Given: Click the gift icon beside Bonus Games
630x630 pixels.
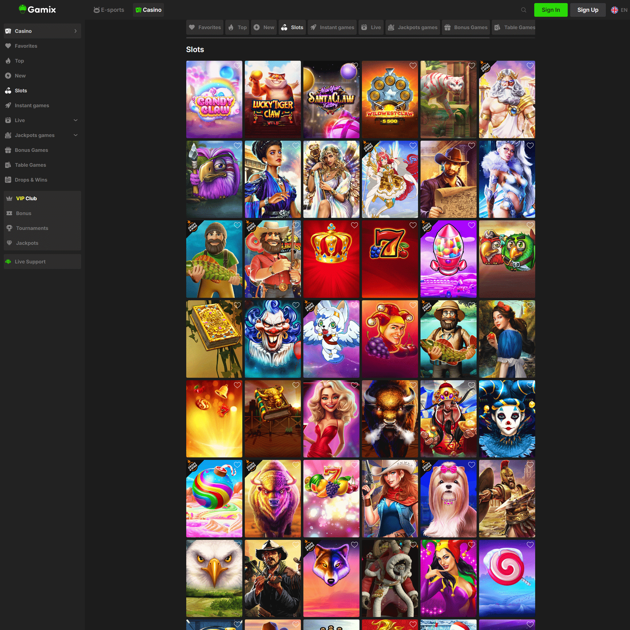Looking at the screenshot, I should [x=8, y=150].
